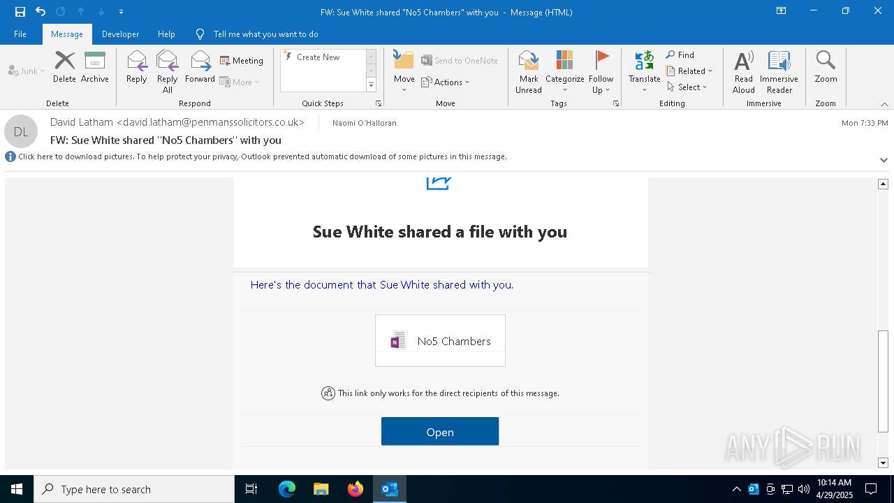Viewport: 894px width, 503px height.
Task: Reply with a Meeting
Action: tap(242, 61)
